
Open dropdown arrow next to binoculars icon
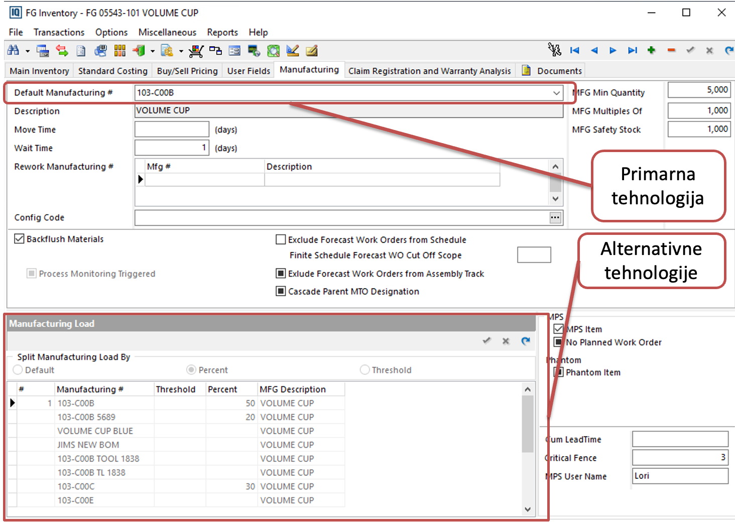tap(27, 51)
